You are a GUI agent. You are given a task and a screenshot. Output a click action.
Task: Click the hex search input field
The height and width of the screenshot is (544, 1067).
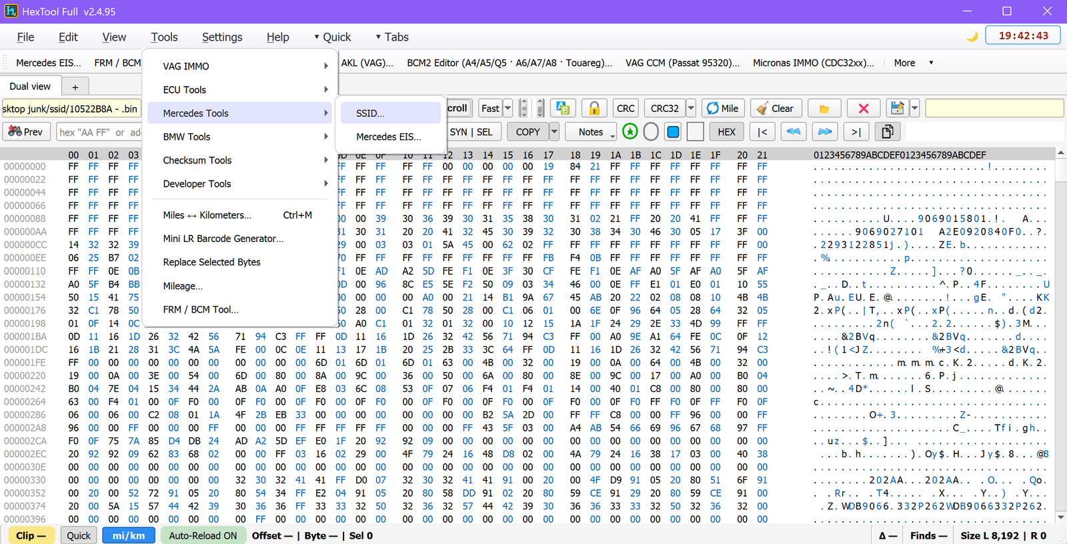[99, 132]
